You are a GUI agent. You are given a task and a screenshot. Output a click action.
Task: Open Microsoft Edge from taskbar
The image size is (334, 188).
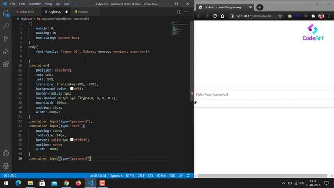[18, 183]
